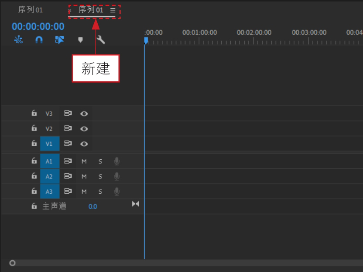363x272 pixels.
Task: Select the highlighted 序列 01 tab
Action: [x=91, y=10]
